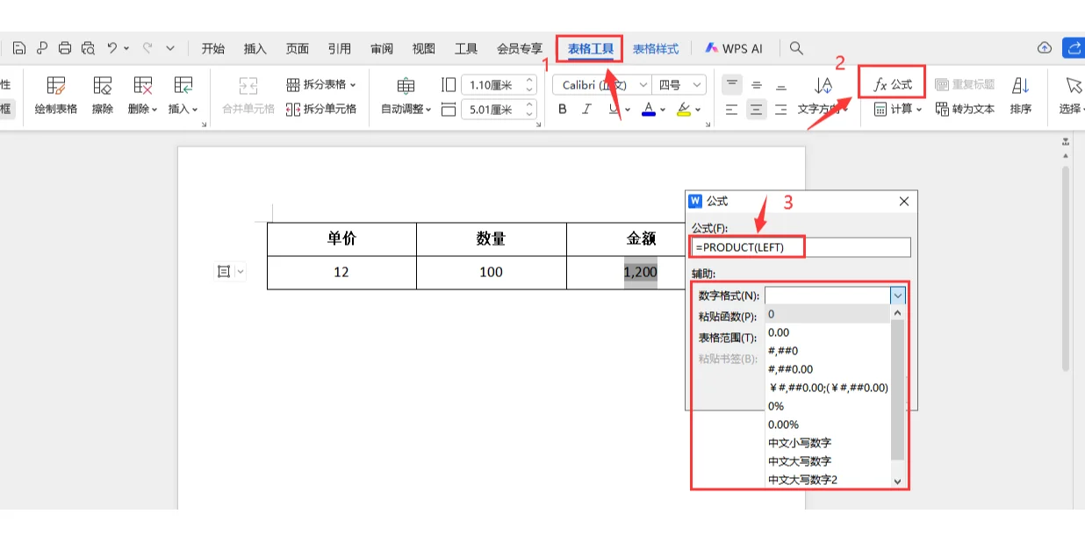The height and width of the screenshot is (542, 1085).
Task: Click the Sort (排序) icon
Action: click(1020, 95)
